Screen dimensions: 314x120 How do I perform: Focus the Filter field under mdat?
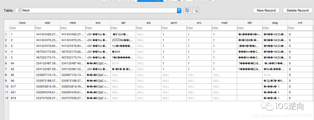[x=72, y=28]
